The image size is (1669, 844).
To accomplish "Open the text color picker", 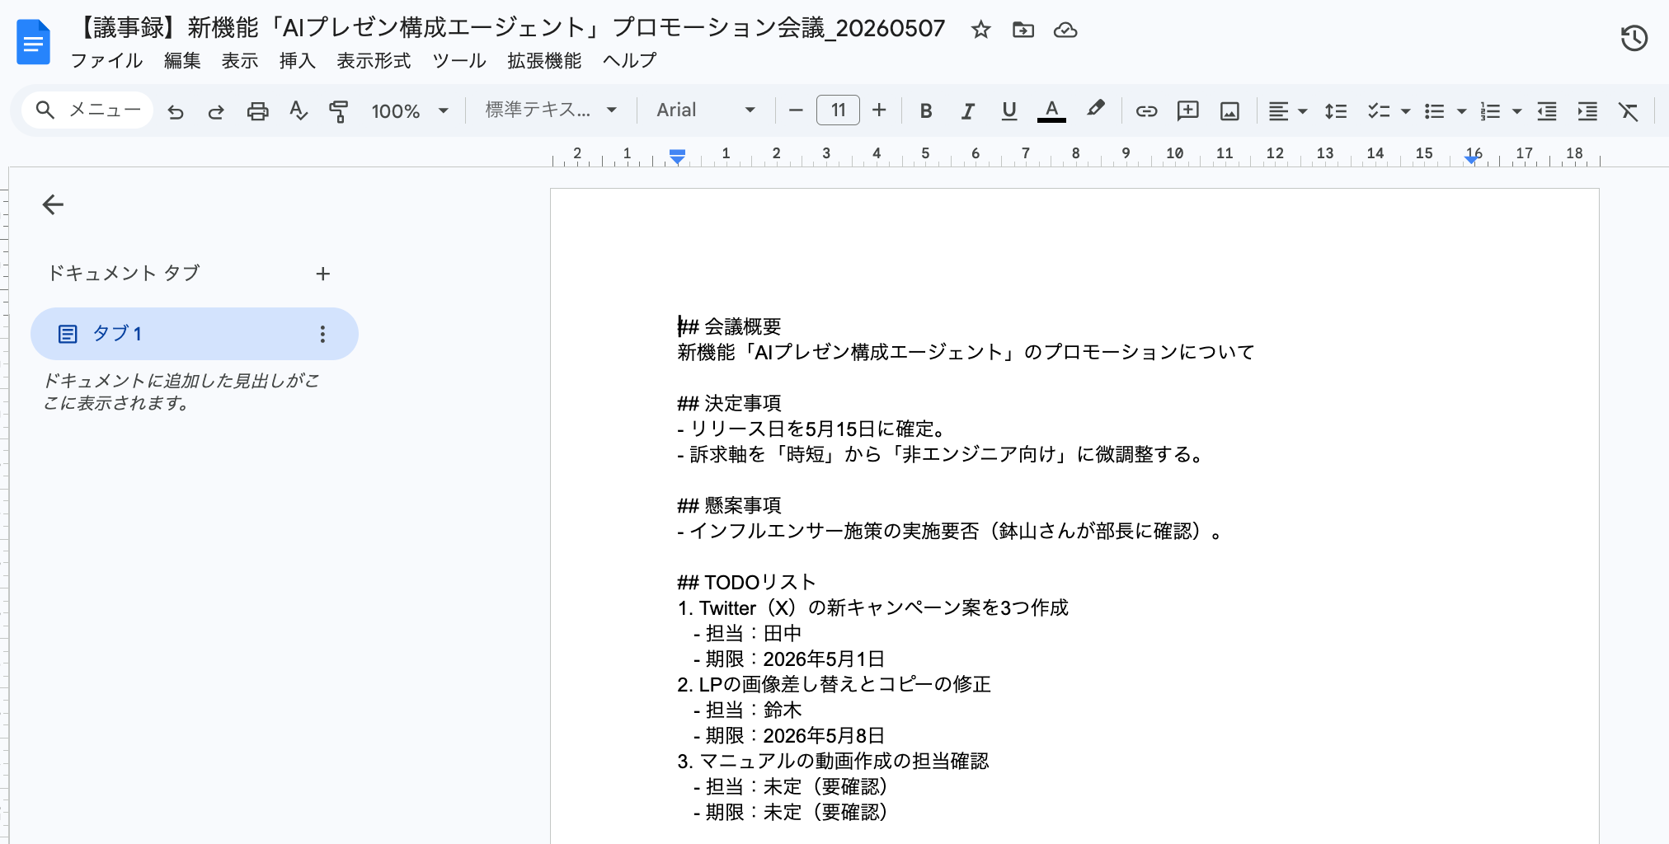I will point(1051,111).
